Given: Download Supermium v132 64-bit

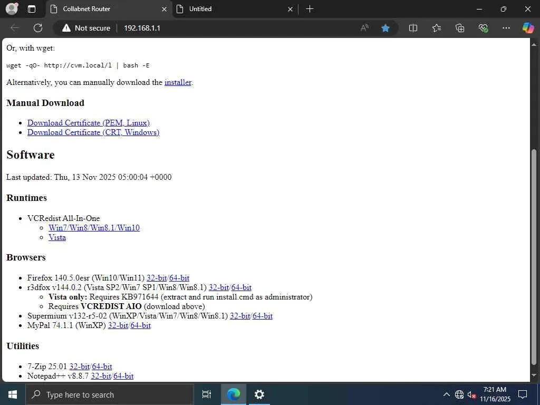Looking at the screenshot, I should click(x=263, y=316).
